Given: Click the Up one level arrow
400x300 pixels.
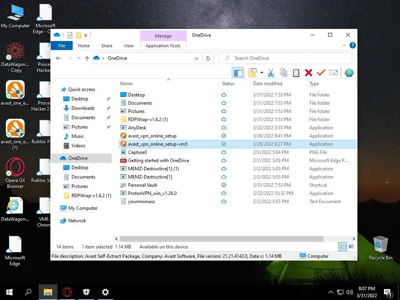Looking at the screenshot, I should [87, 59].
